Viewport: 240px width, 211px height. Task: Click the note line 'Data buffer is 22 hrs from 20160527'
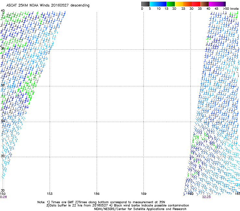117,205
